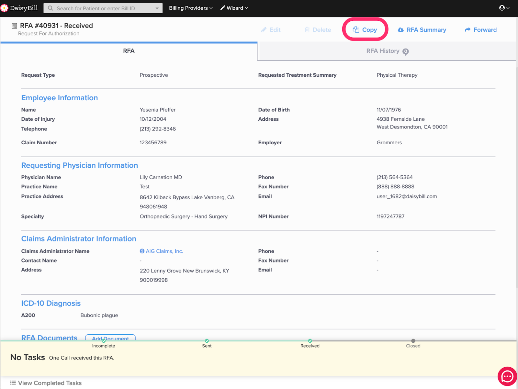Forward this RFA

[x=481, y=30]
